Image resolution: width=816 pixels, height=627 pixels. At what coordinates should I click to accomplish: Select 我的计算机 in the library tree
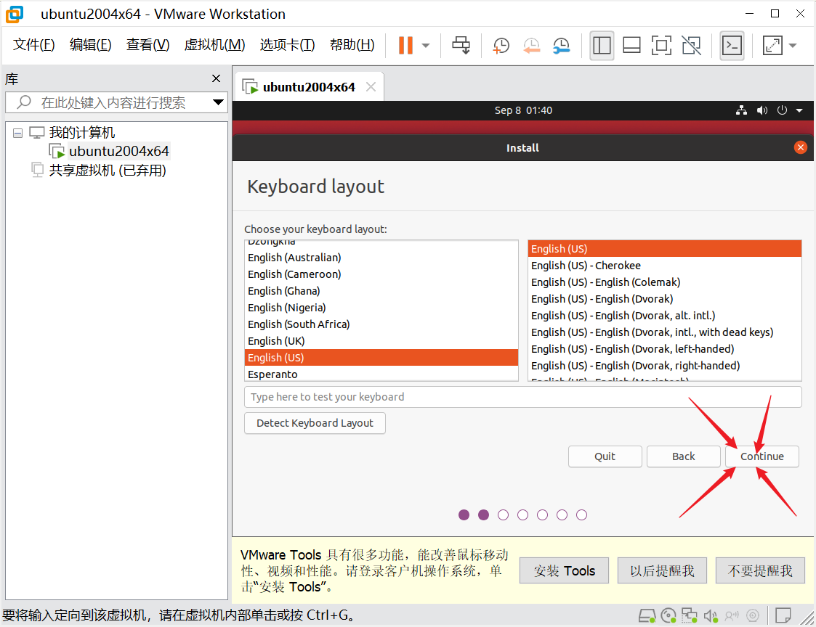pos(81,133)
